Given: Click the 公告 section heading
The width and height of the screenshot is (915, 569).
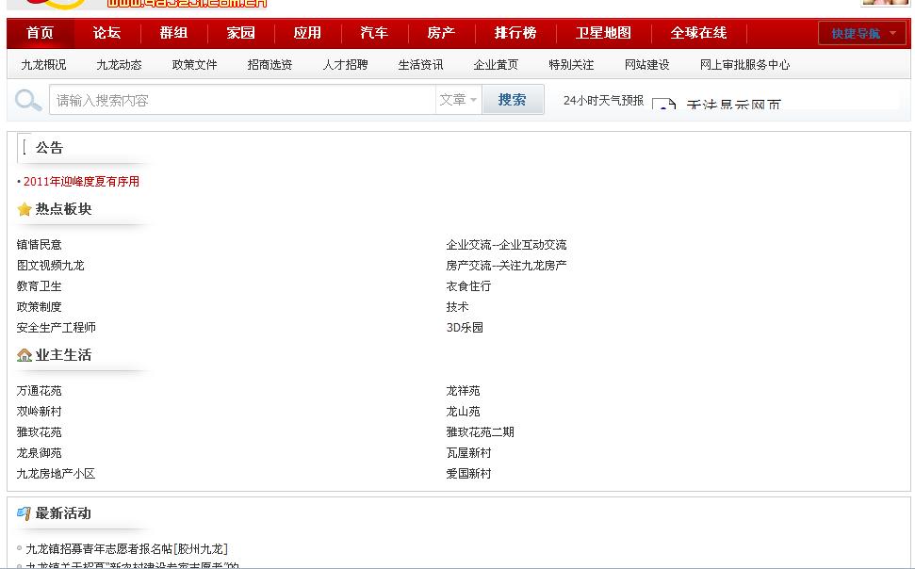Looking at the screenshot, I should tap(49, 148).
